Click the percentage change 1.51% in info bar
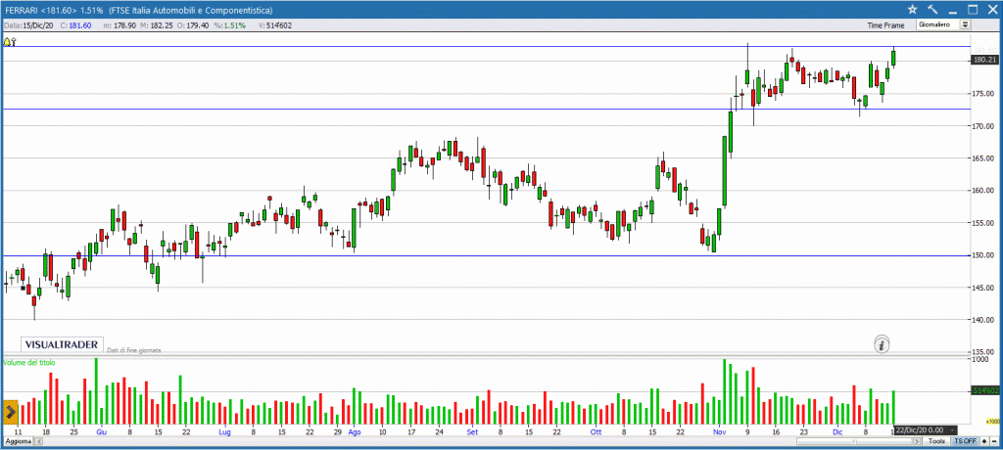Viewport: 1003px width, 450px height. click(x=229, y=25)
